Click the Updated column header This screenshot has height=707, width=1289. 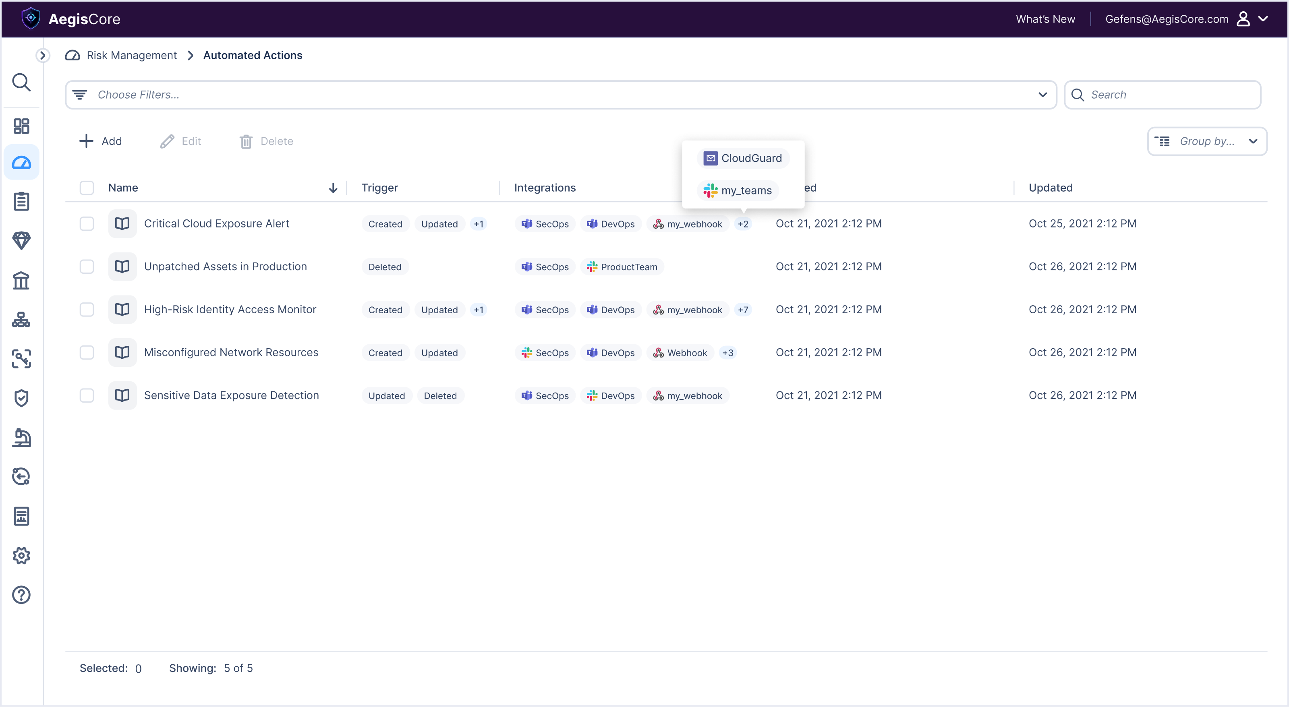tap(1050, 188)
